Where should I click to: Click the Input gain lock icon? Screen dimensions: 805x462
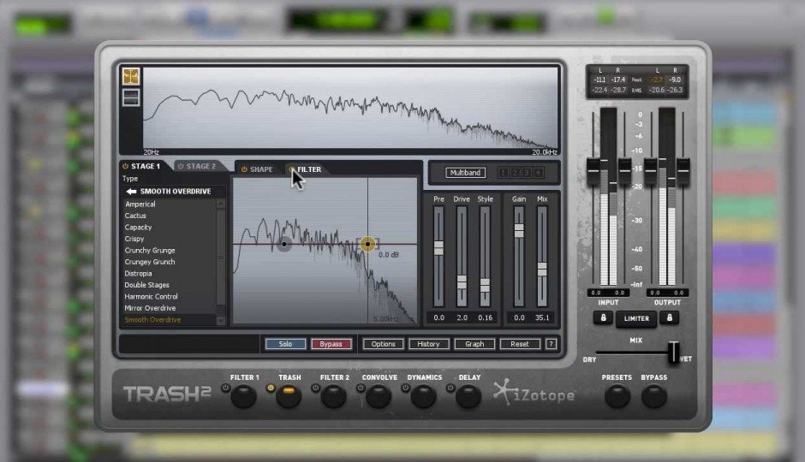603,318
